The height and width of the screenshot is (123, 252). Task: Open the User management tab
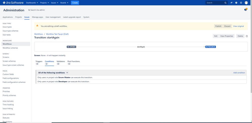coord(53,17)
